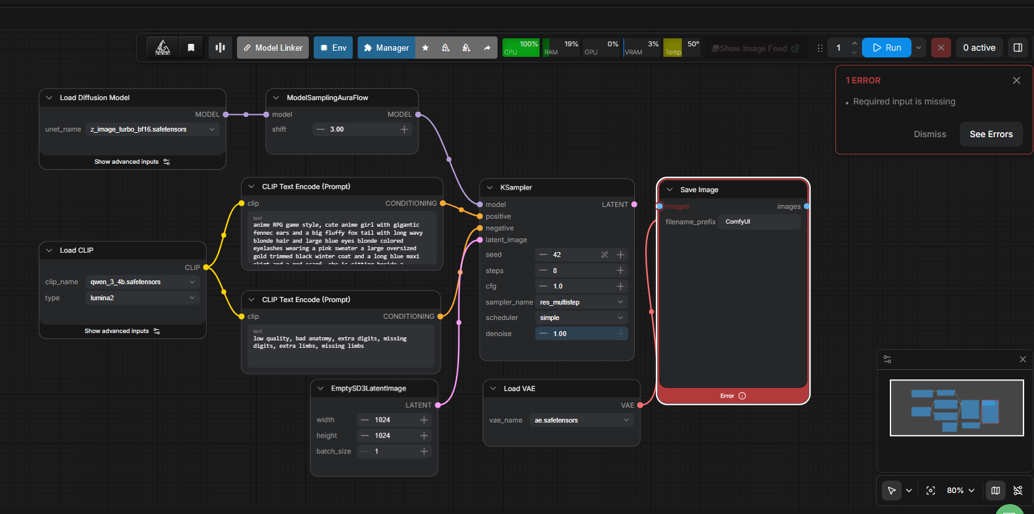This screenshot has width=1034, height=514.
Task: Collapse the KSampler node
Action: coord(490,187)
